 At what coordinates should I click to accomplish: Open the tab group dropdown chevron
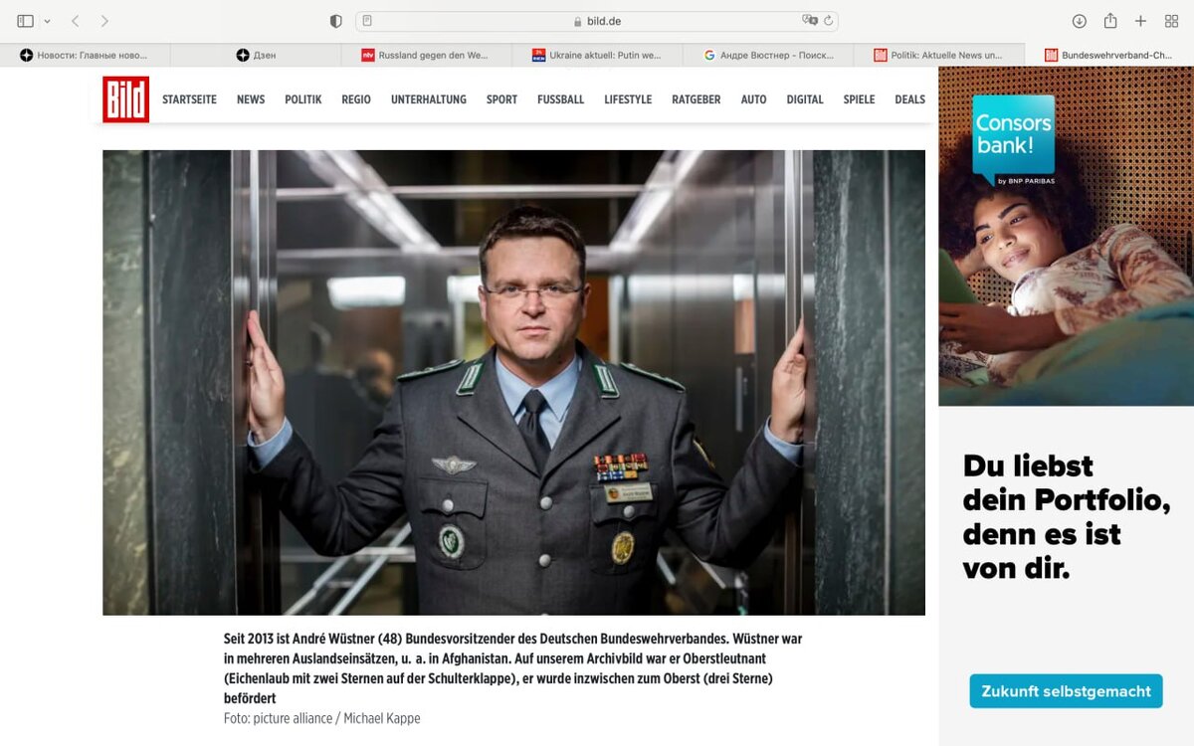(x=47, y=21)
